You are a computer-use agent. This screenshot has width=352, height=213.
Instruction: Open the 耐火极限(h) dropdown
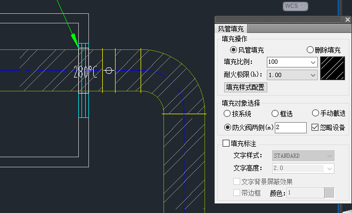click(313, 75)
